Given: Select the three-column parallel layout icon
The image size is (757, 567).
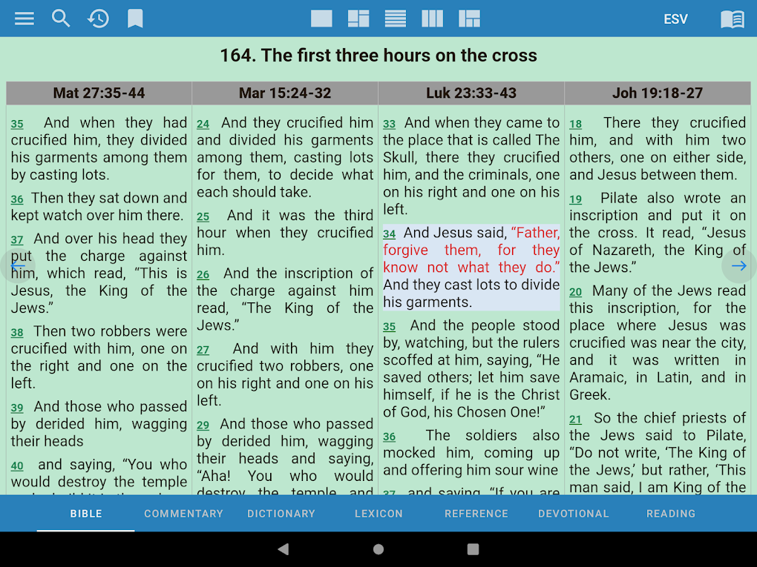Looking at the screenshot, I should coord(432,19).
